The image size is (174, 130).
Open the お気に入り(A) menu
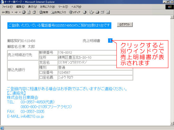[x=48, y=7]
